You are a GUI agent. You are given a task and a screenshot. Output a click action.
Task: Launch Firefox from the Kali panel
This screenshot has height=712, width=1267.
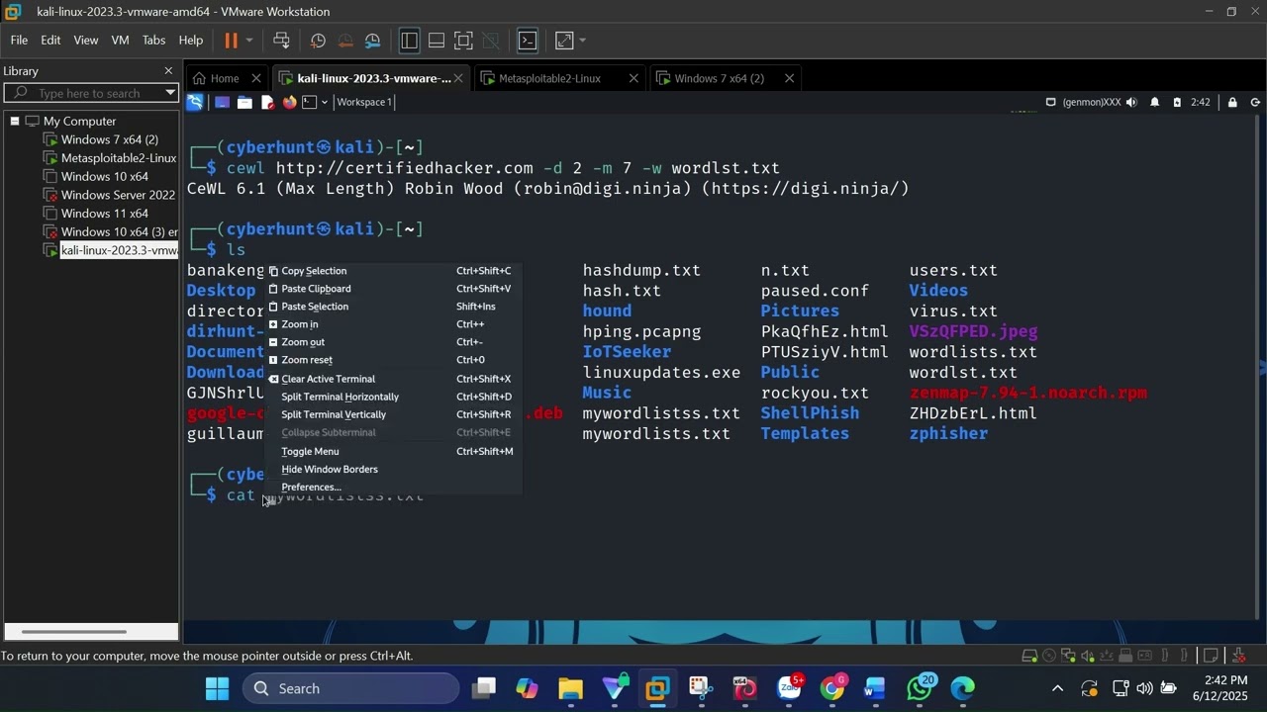(289, 102)
